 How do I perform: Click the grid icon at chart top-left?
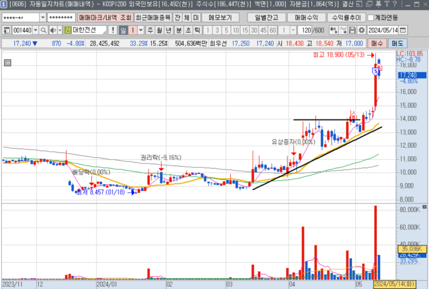7,63
